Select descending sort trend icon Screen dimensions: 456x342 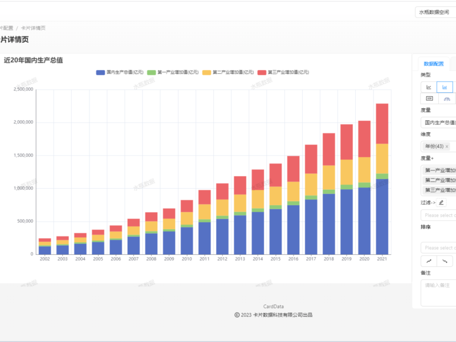click(445, 260)
